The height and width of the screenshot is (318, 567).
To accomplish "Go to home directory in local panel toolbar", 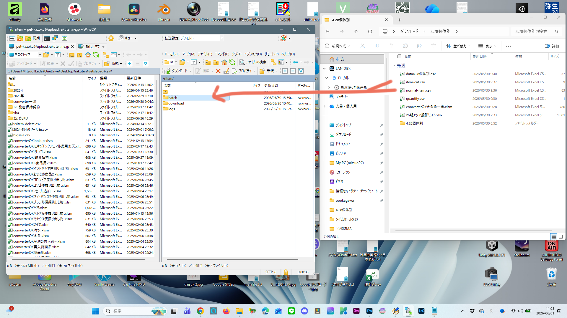I will [x=88, y=55].
